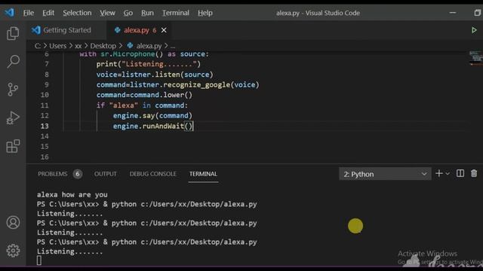Click the Problems count badge 6
Image resolution: width=483 pixels, height=271 pixels.
click(78, 174)
